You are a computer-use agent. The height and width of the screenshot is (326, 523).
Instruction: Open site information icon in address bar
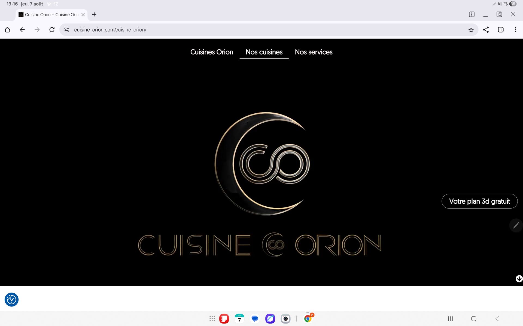67,30
